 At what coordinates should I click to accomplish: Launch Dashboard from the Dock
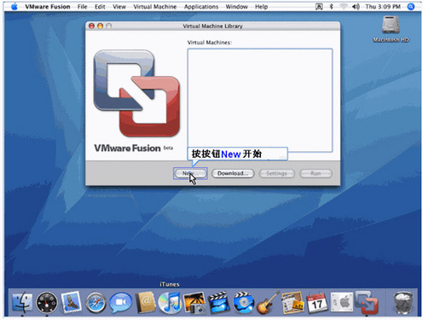click(x=47, y=302)
